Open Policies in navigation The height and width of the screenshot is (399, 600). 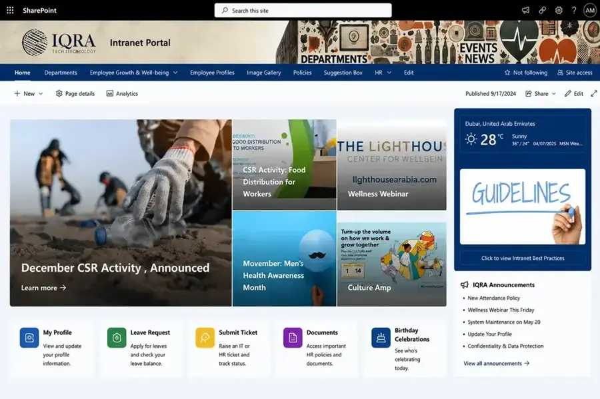click(x=302, y=73)
